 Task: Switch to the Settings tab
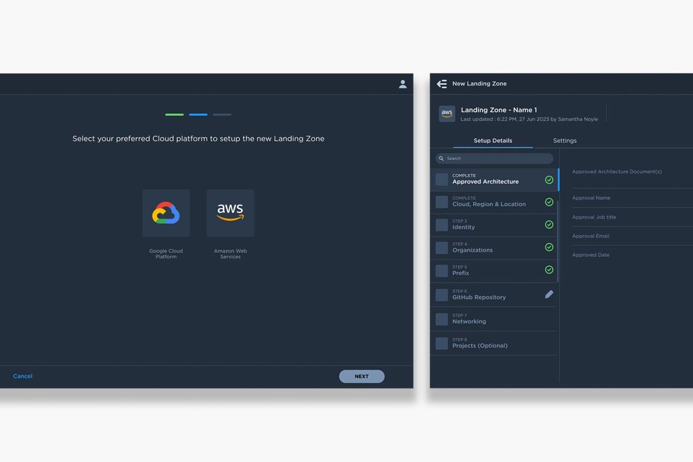[x=565, y=140]
